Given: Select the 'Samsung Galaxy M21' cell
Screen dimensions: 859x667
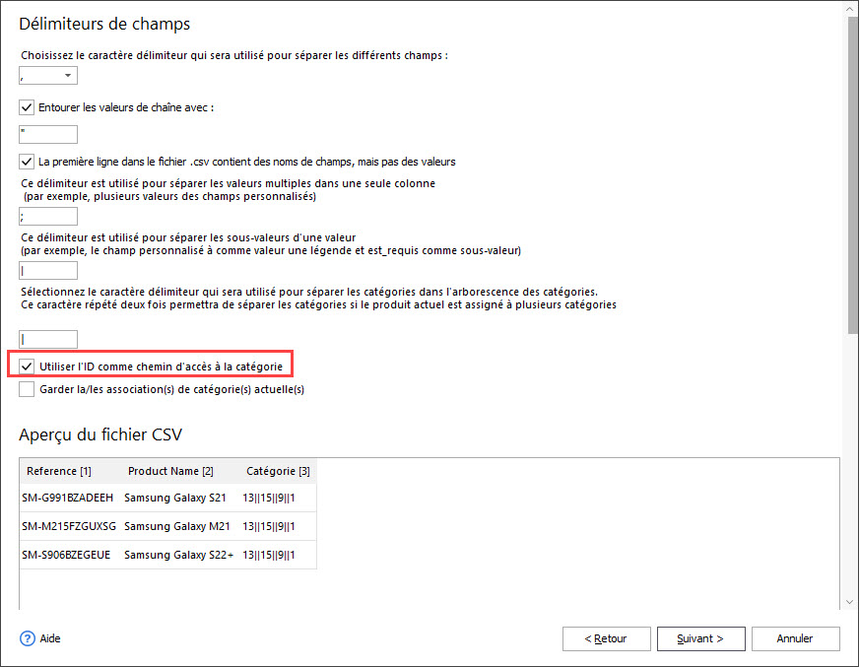Looking at the screenshot, I should pos(177,526).
